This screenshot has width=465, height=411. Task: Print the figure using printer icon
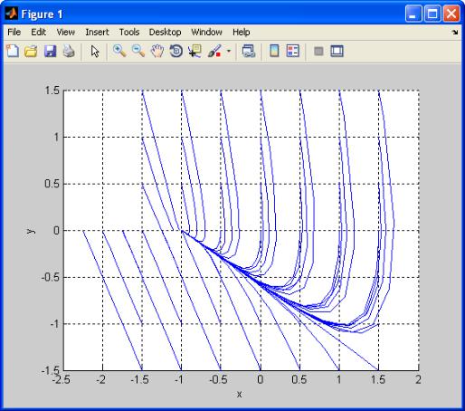pyautogui.click(x=69, y=51)
